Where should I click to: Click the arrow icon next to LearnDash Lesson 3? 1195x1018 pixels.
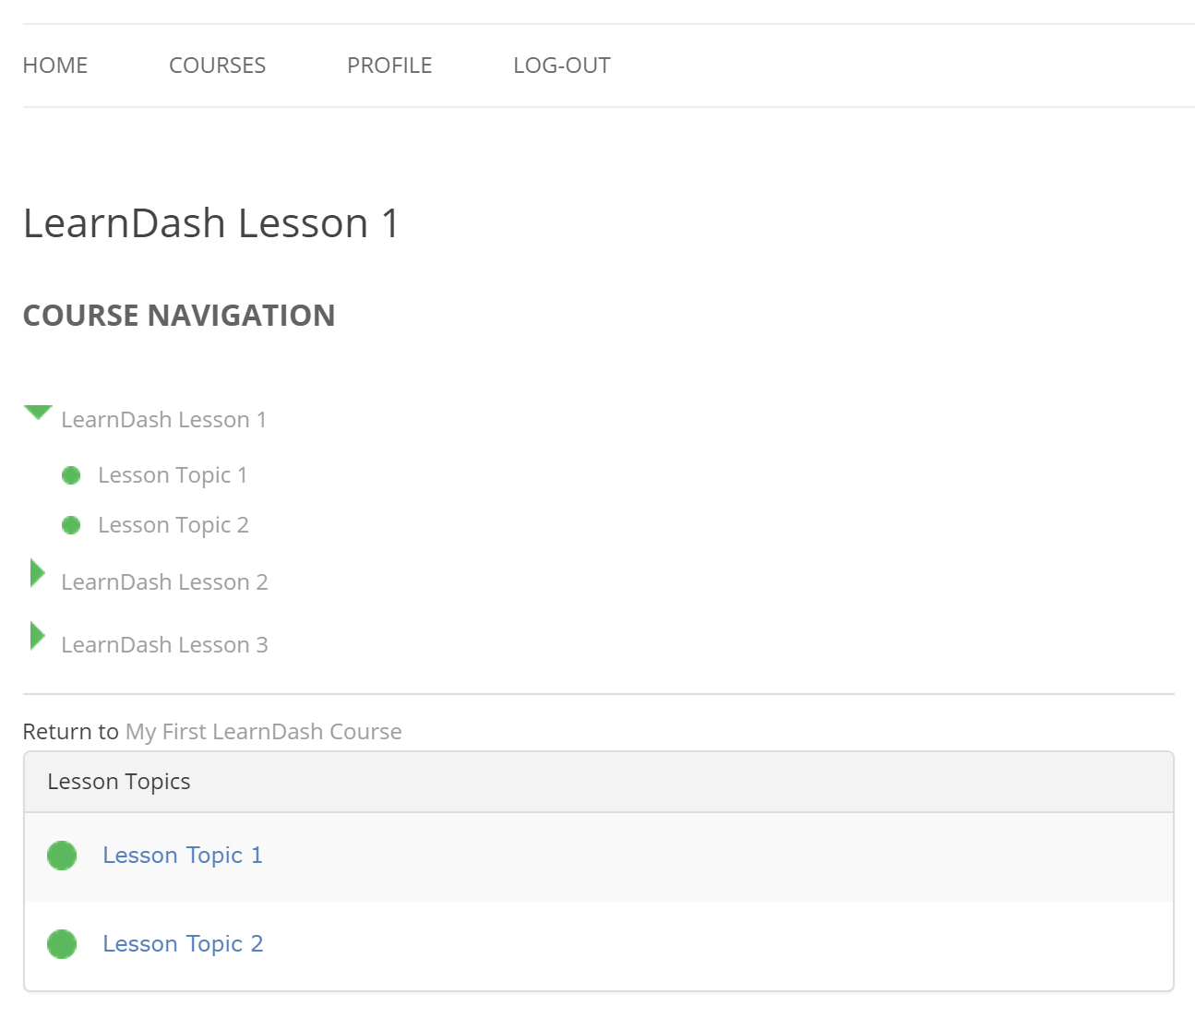tap(37, 635)
